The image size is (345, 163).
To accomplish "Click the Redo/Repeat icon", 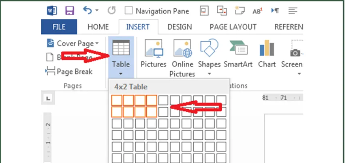I will [x=112, y=11].
